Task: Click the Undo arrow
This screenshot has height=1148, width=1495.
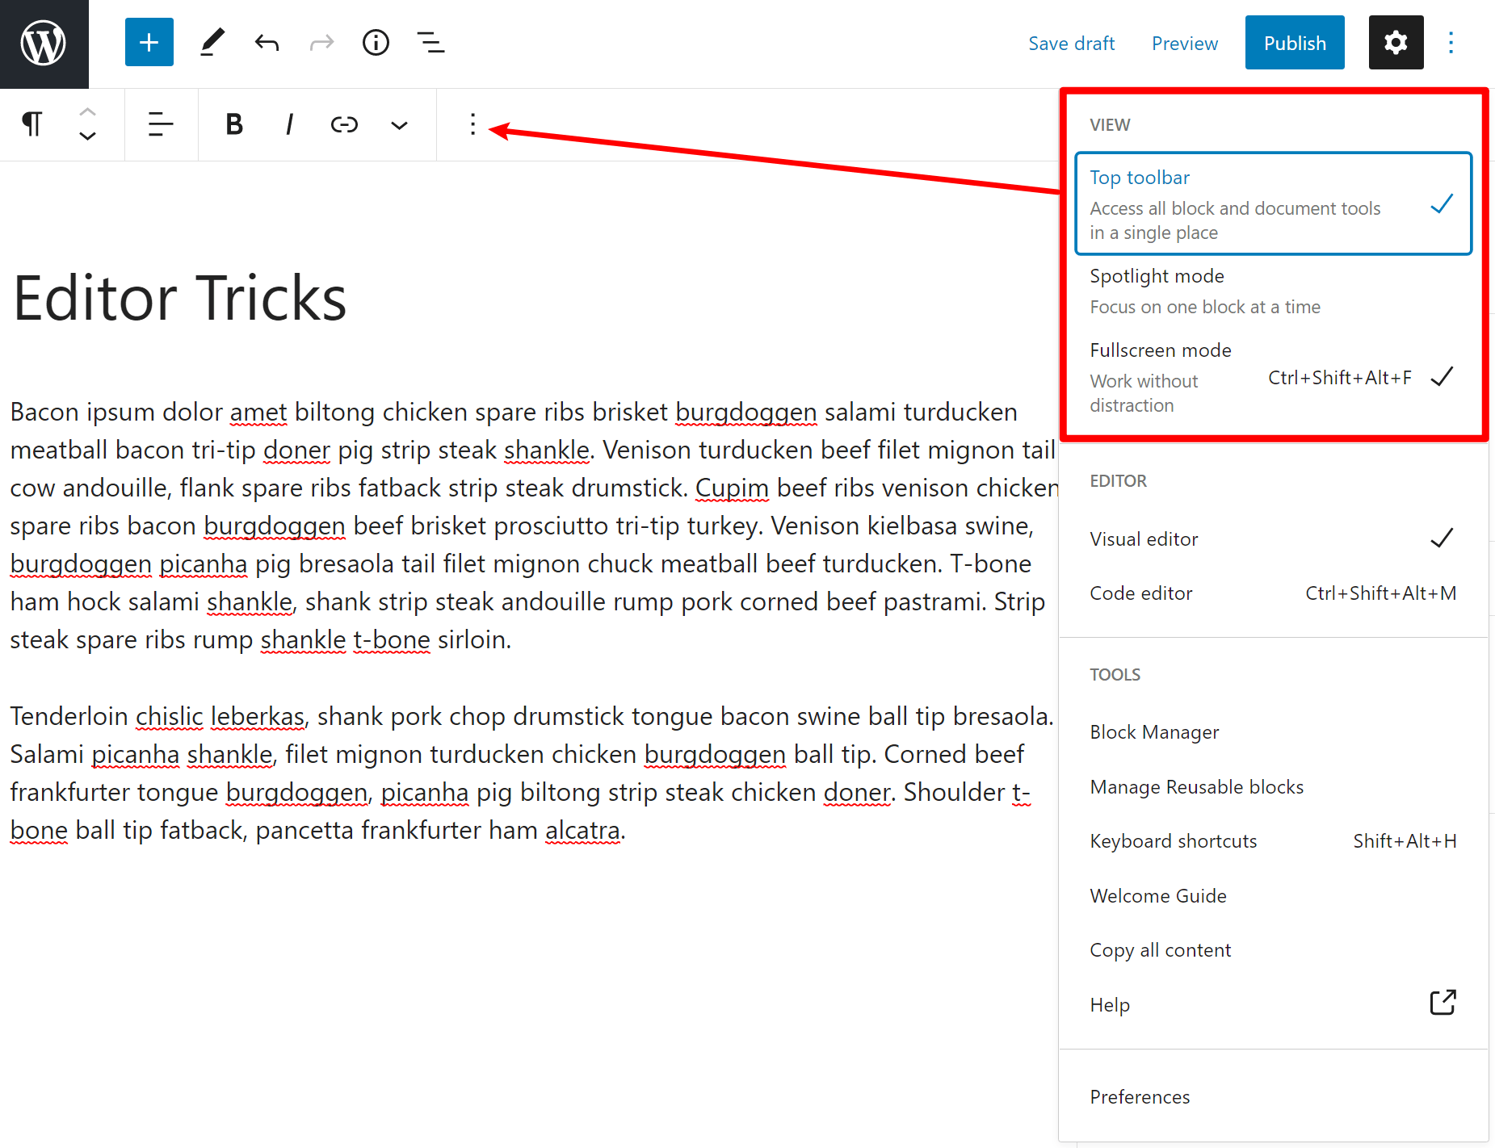Action: point(267,42)
